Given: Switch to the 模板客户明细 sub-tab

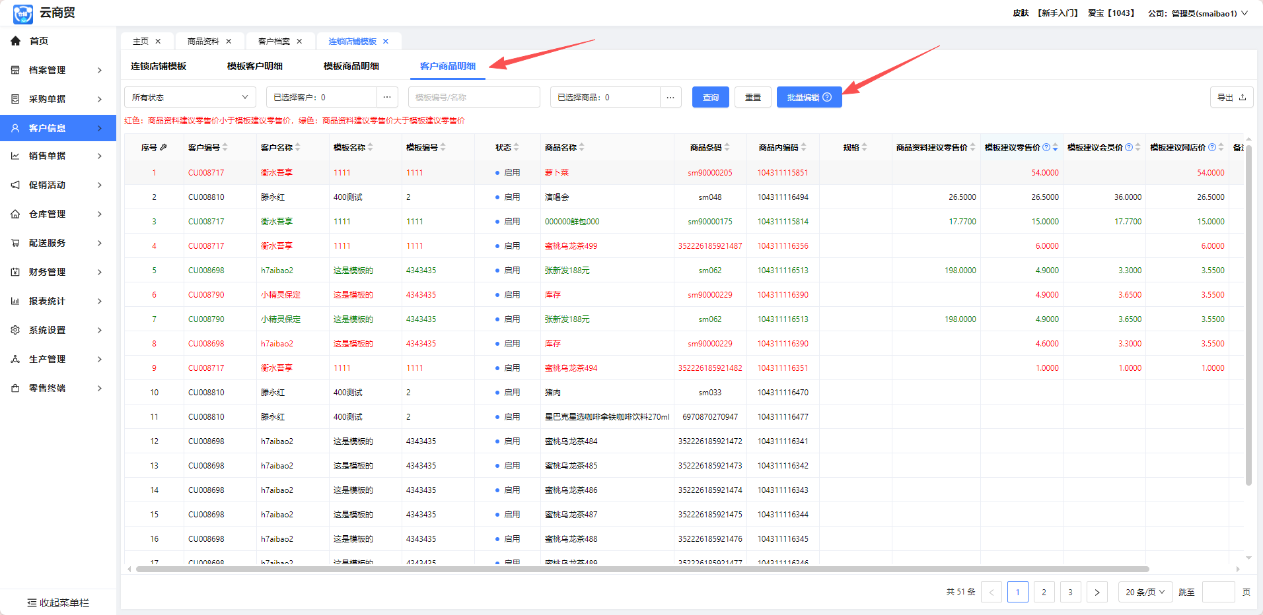Looking at the screenshot, I should [x=255, y=66].
